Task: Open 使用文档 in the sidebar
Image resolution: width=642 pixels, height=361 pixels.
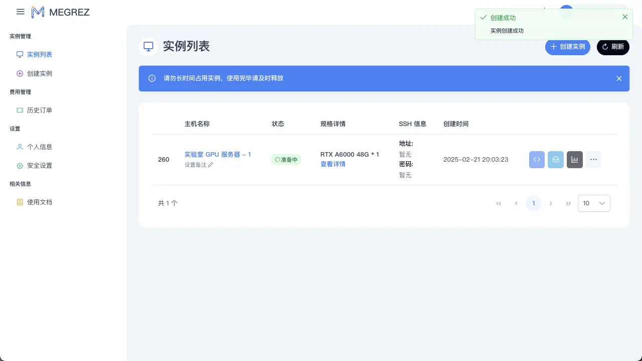Action: [x=40, y=202]
